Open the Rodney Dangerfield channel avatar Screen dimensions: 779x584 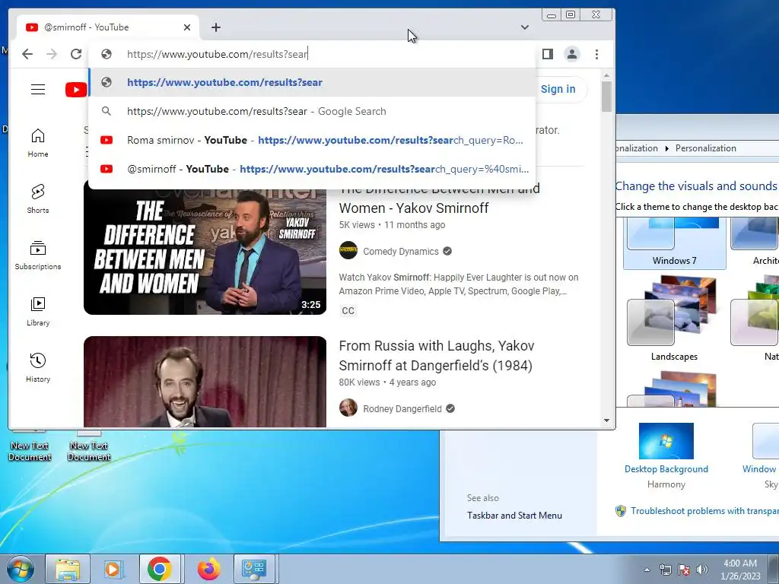coord(348,408)
